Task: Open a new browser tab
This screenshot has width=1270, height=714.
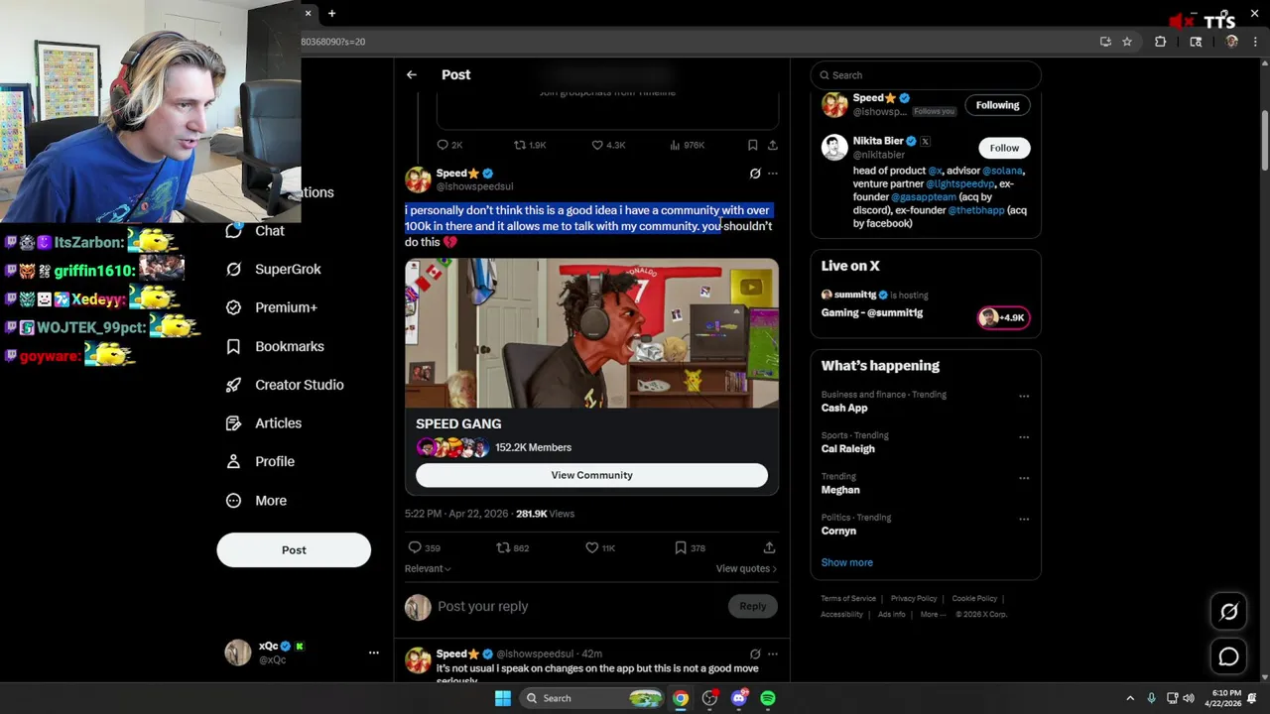Action: tap(331, 13)
